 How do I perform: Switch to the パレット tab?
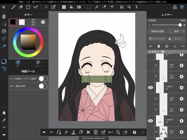[38, 63]
